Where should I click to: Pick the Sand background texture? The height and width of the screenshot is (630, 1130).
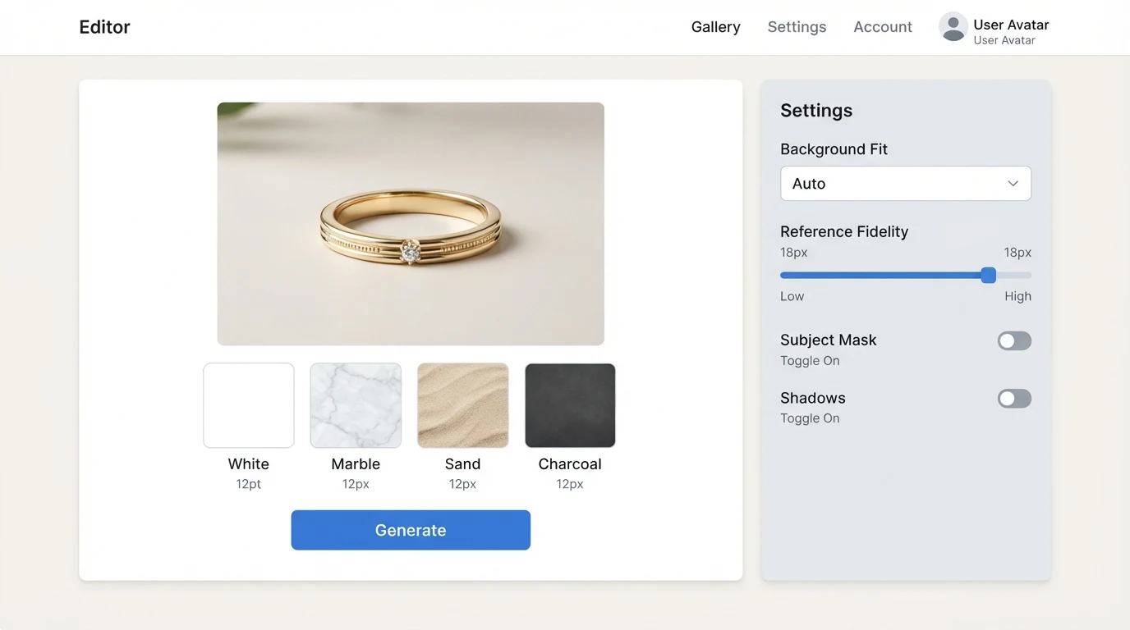pos(463,405)
